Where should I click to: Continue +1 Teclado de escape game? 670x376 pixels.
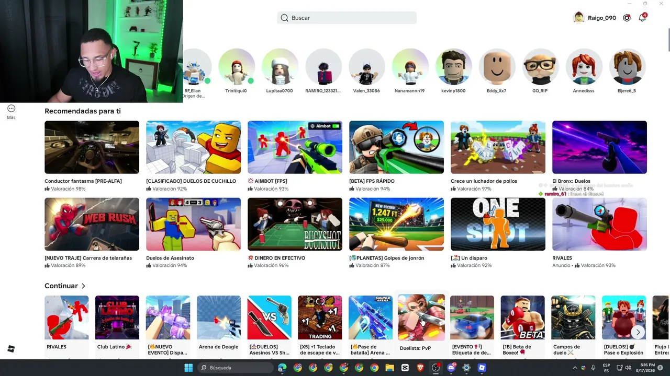pyautogui.click(x=320, y=318)
